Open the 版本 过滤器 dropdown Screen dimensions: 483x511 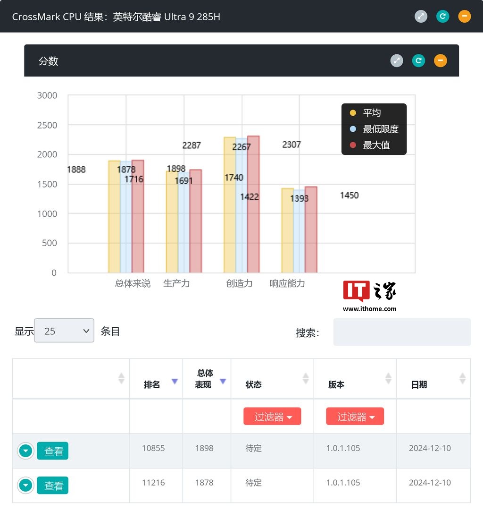click(355, 416)
